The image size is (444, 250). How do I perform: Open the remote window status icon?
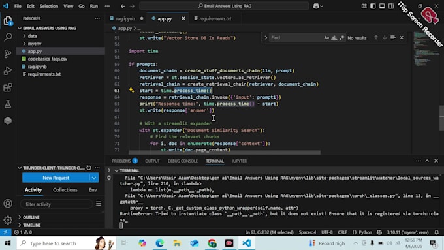point(5,232)
